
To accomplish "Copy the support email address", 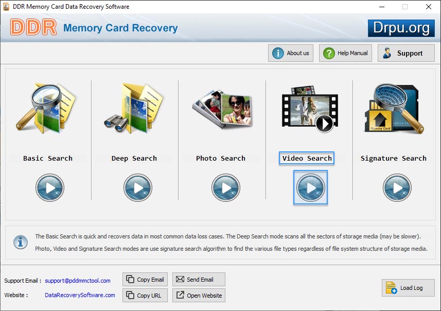I will tap(145, 280).
